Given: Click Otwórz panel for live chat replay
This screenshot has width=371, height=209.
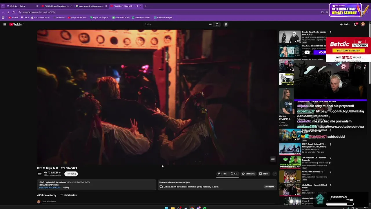Looking at the screenshot, I should 270,187.
